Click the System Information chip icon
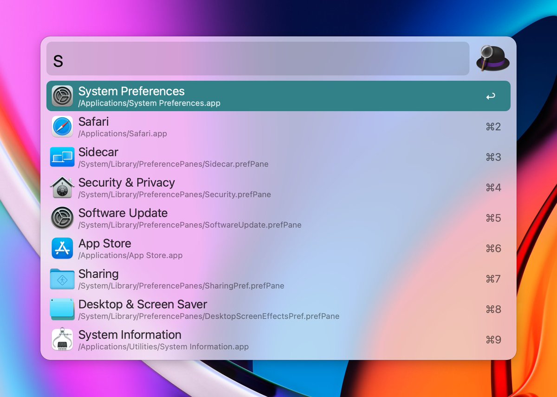This screenshot has width=557, height=397. coord(62,340)
